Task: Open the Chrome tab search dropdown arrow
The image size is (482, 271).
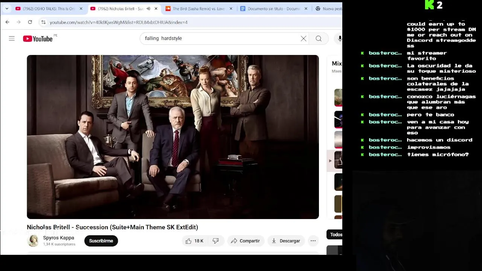Action: [7, 9]
